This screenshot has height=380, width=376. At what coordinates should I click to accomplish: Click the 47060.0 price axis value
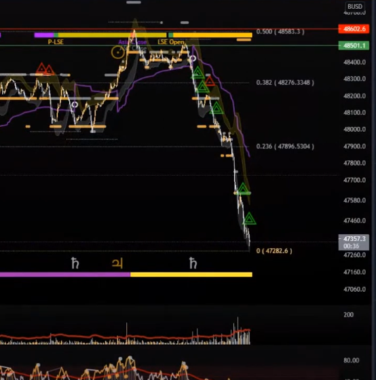pos(354,289)
